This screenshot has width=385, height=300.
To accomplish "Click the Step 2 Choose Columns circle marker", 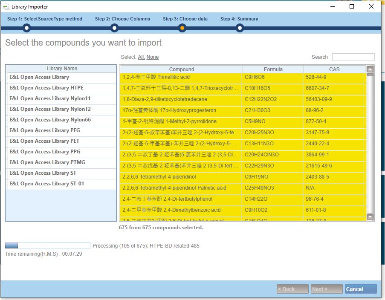I will pos(114,28).
